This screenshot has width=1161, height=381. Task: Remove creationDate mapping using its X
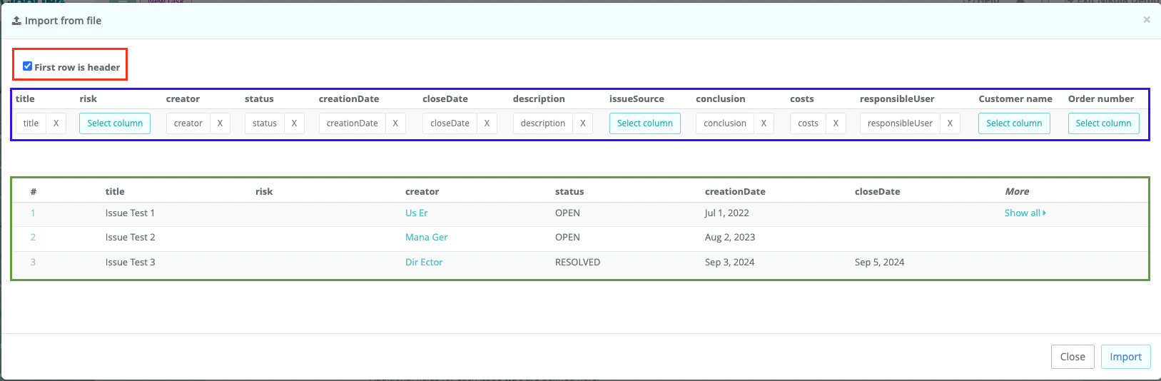tap(395, 123)
